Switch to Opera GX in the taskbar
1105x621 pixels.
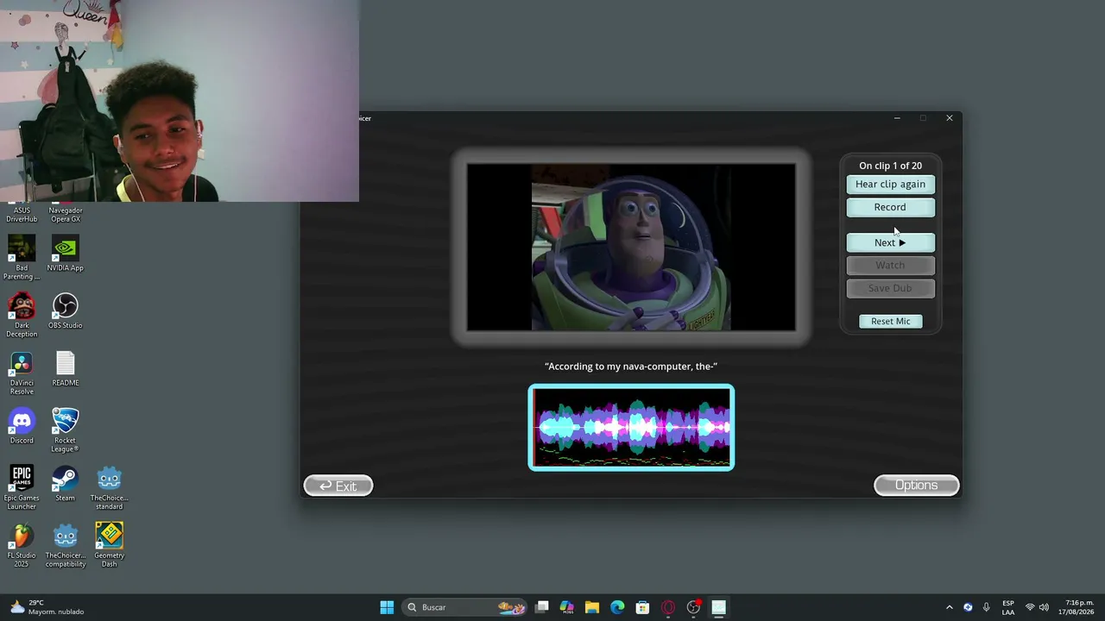[668, 607]
